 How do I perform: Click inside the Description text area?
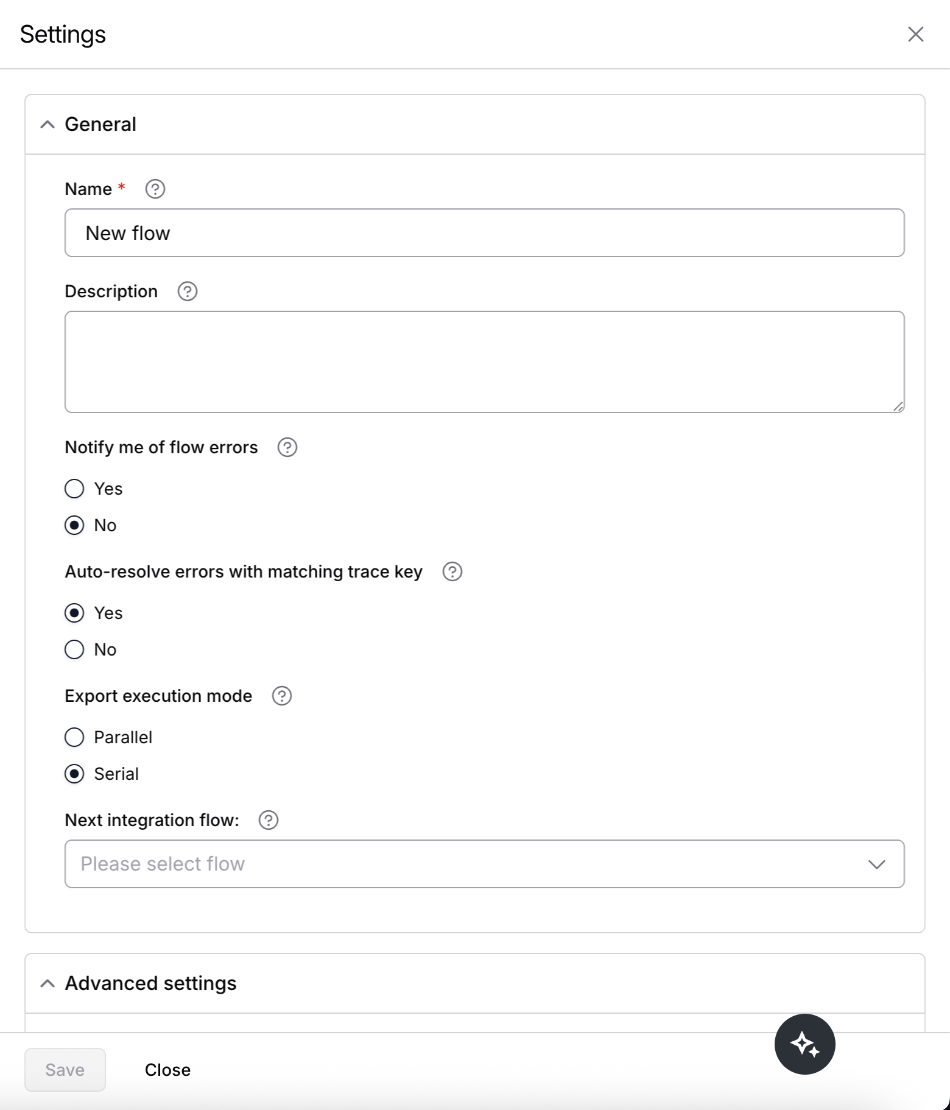pyautogui.click(x=484, y=362)
